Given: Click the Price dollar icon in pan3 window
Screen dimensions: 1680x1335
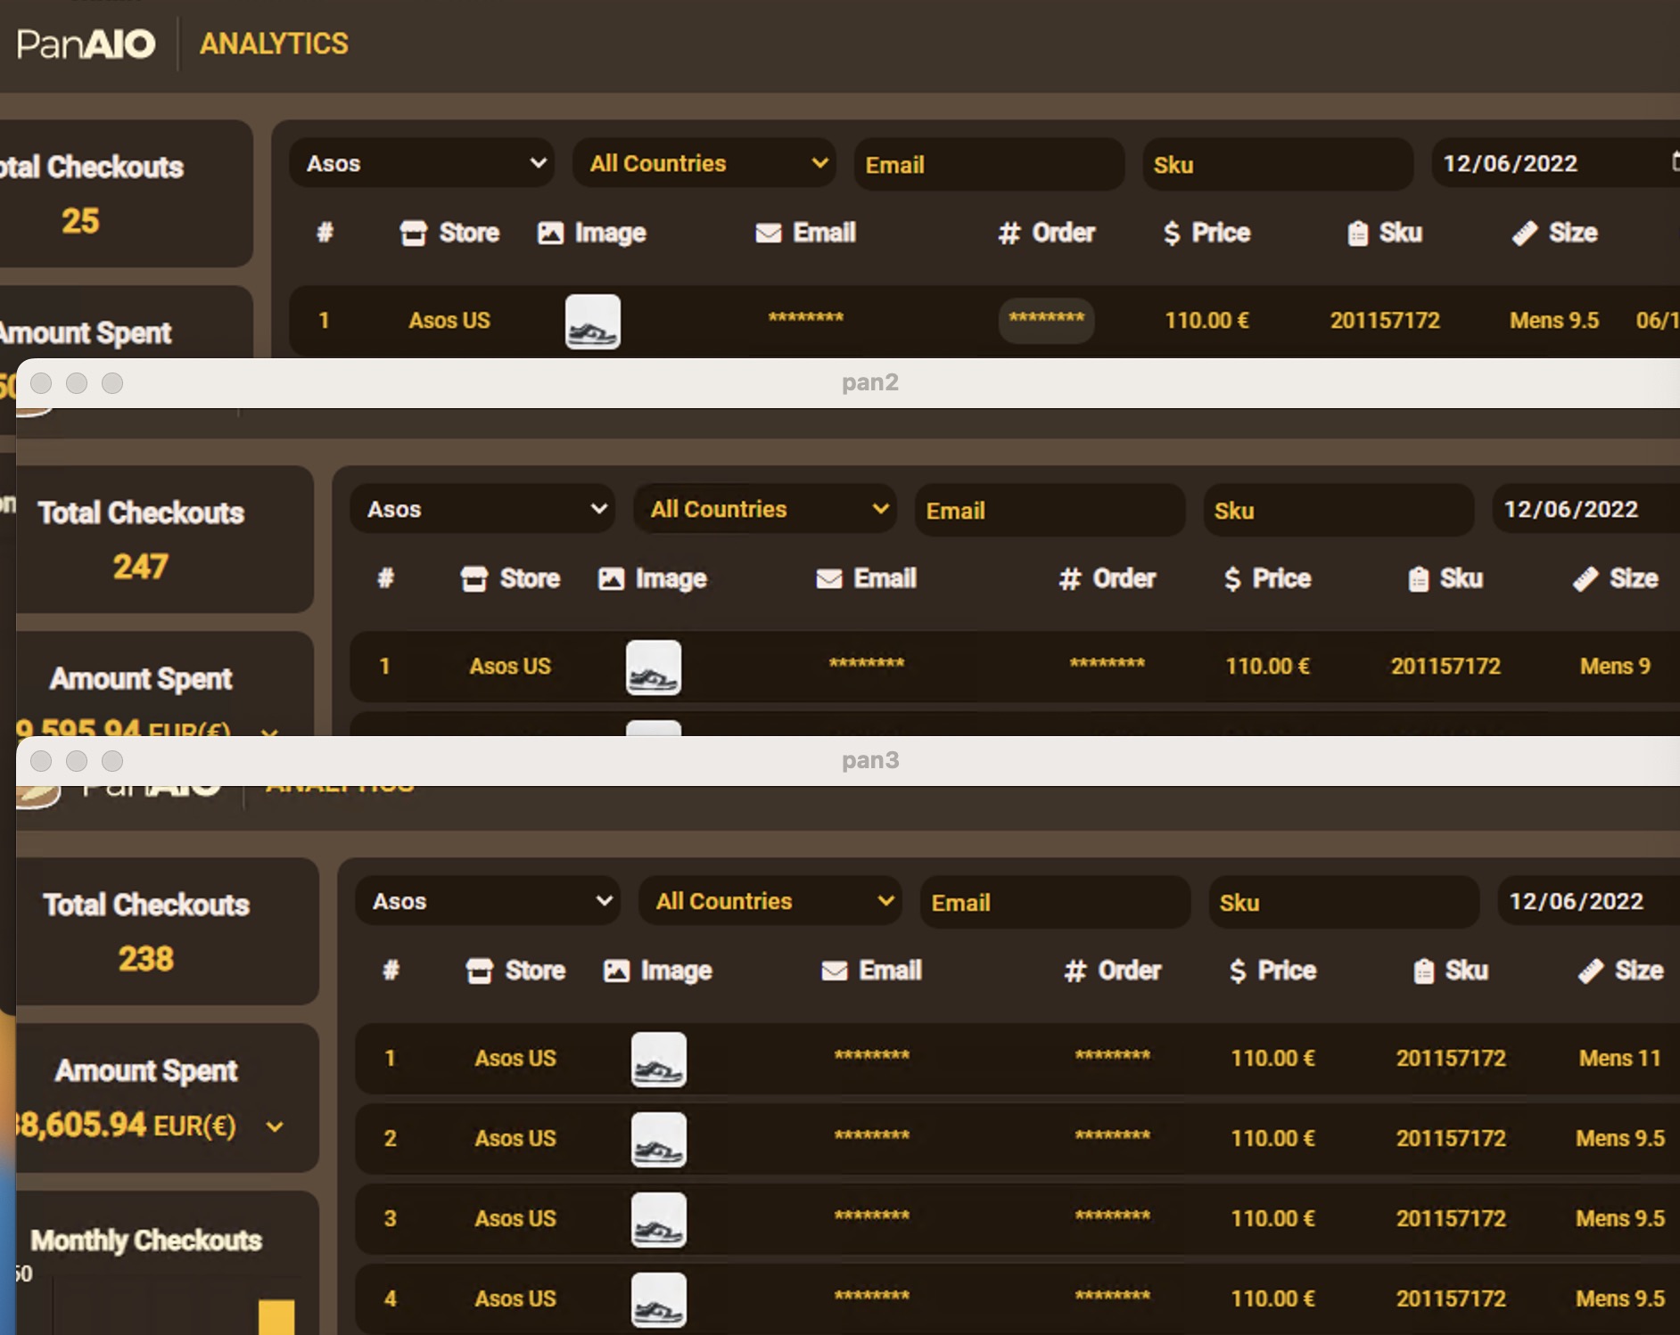Looking at the screenshot, I should tap(1238, 971).
